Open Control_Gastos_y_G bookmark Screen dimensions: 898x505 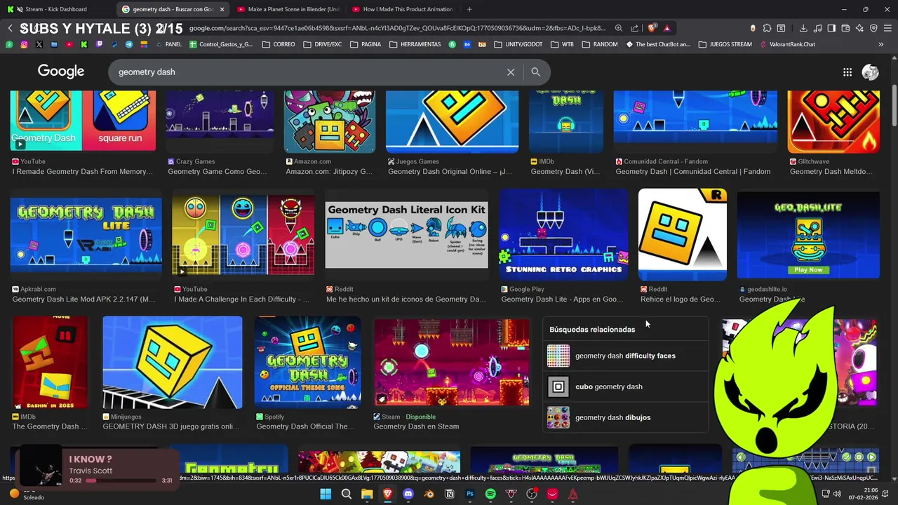pyautogui.click(x=222, y=44)
